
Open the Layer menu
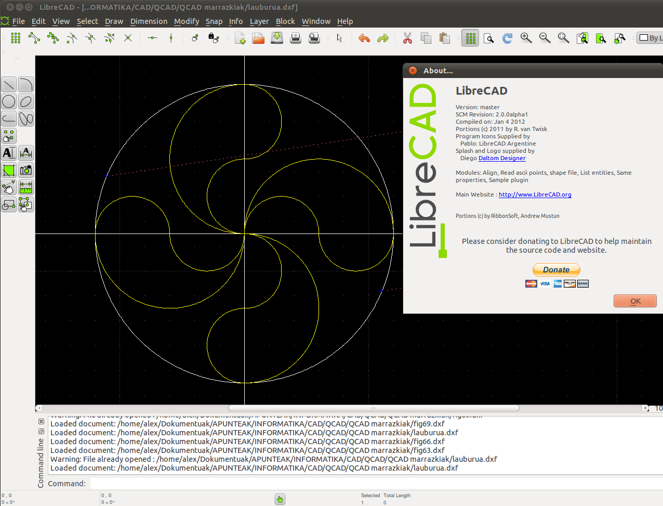[259, 21]
